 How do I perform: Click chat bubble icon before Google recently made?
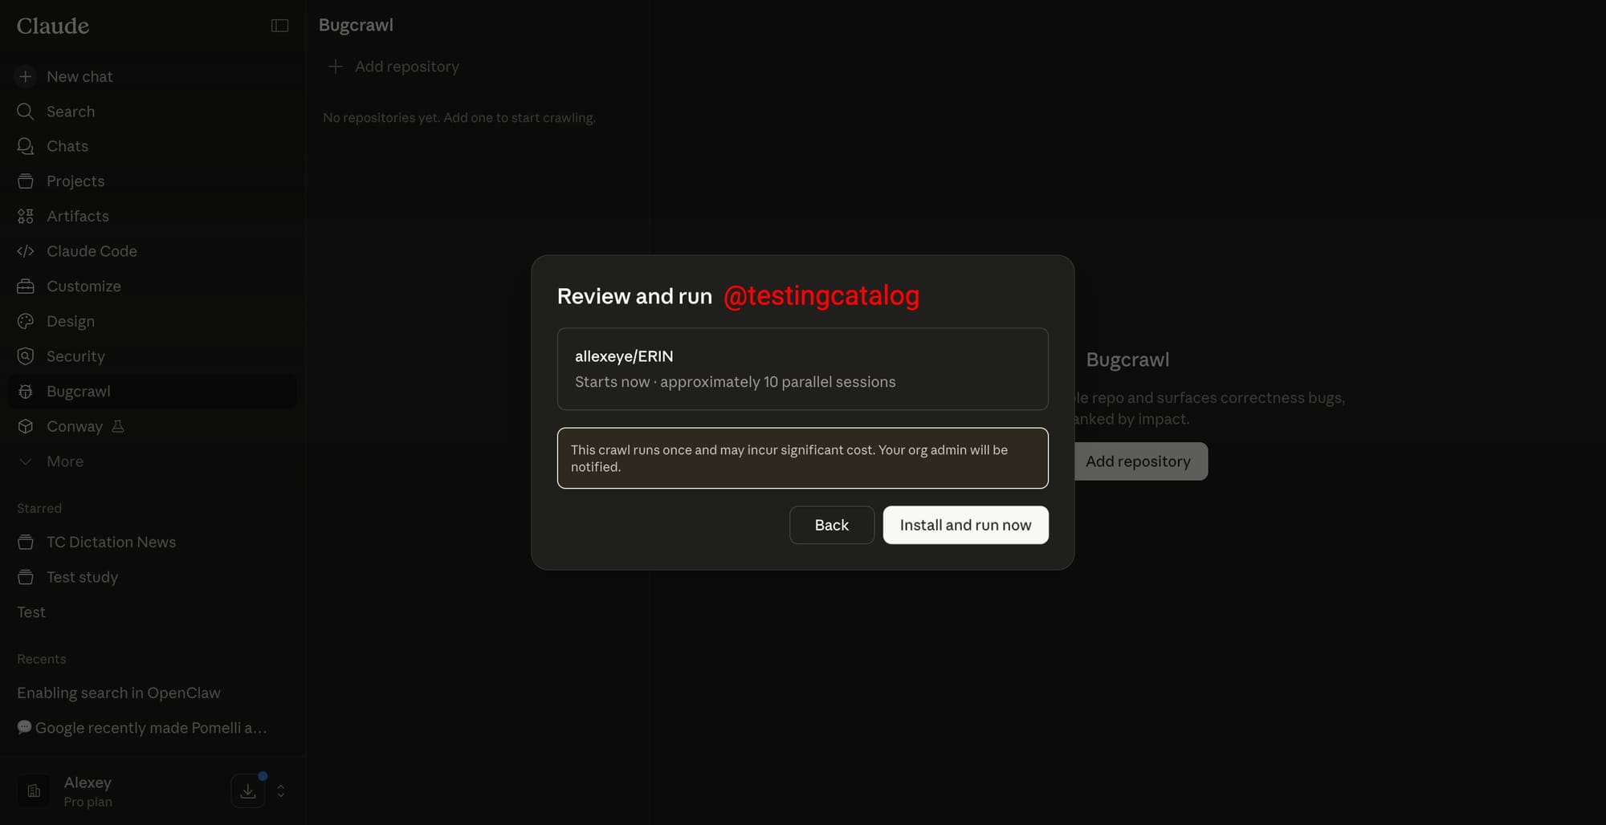point(24,727)
